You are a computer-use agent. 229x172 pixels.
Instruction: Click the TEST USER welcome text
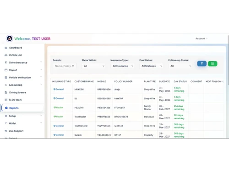(x=41, y=39)
